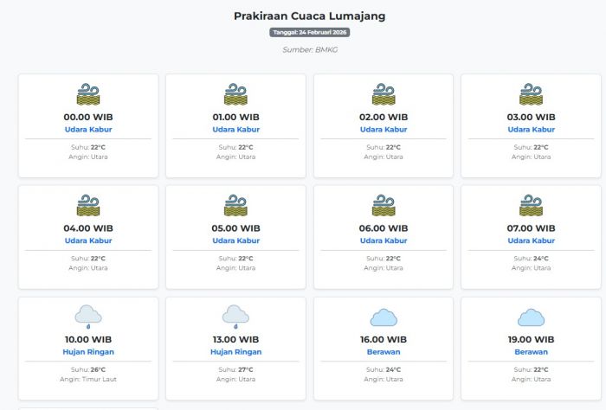Select the Udara Kabur label at 02.00 WIB
Image resolution: width=606 pixels, height=410 pixels.
click(x=384, y=130)
